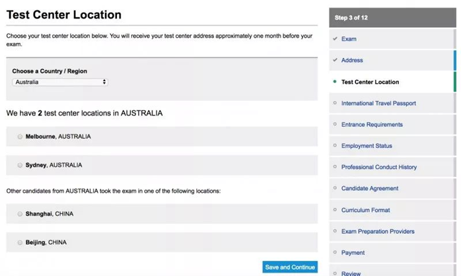Screen dimensions: 461x276
Task: Navigate to Entrance Requirements step
Action: pos(372,124)
